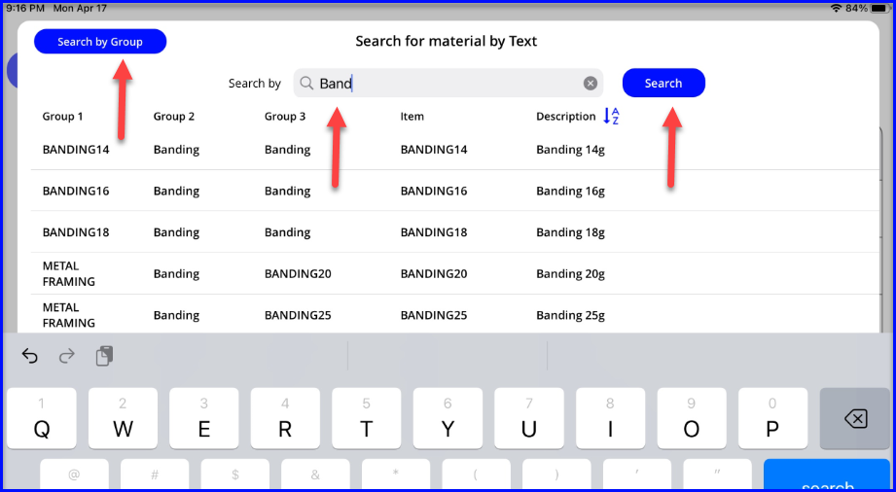The width and height of the screenshot is (896, 492).
Task: Click METAL FRAMING in the Banding 25g row
Action: pyautogui.click(x=68, y=315)
